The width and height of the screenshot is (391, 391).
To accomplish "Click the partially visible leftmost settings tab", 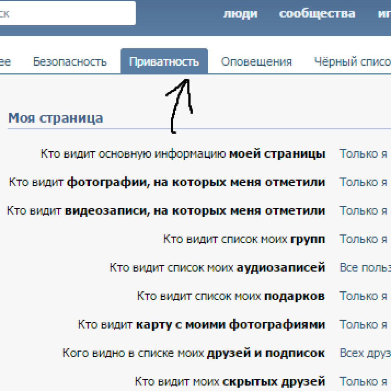I will pos(5,62).
